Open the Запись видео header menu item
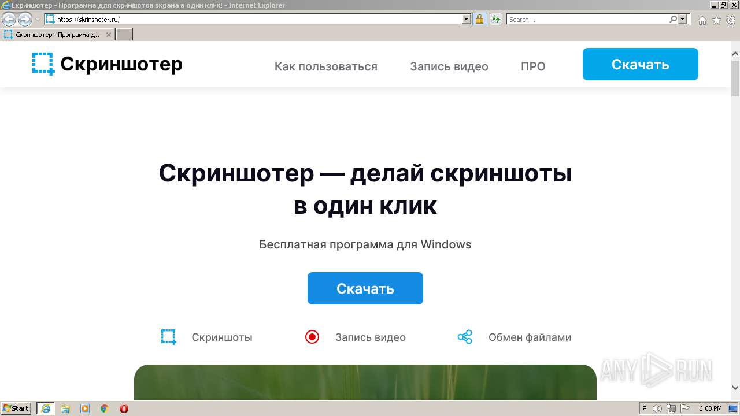Screen dimensions: 740x416 [x=449, y=66]
